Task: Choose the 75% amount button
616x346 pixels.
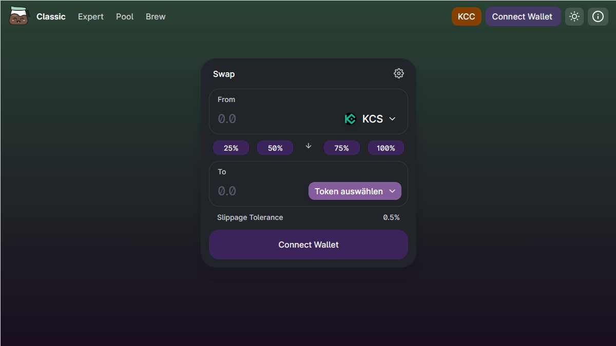Action: [x=341, y=148]
